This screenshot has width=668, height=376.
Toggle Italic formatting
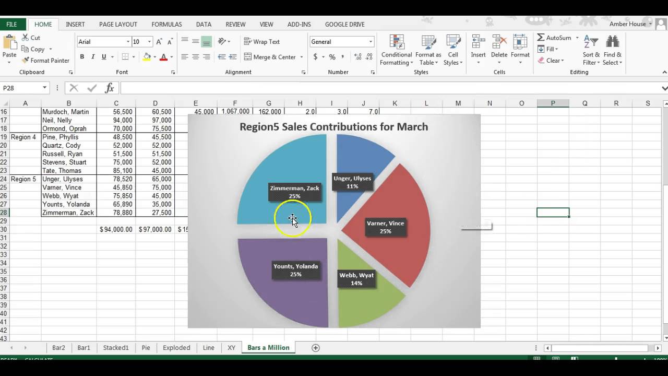click(x=93, y=57)
